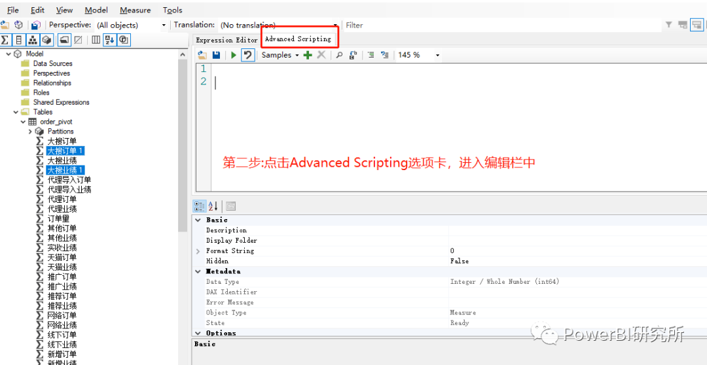
Task: Toggle the Show metadata columns button
Action: (x=96, y=40)
